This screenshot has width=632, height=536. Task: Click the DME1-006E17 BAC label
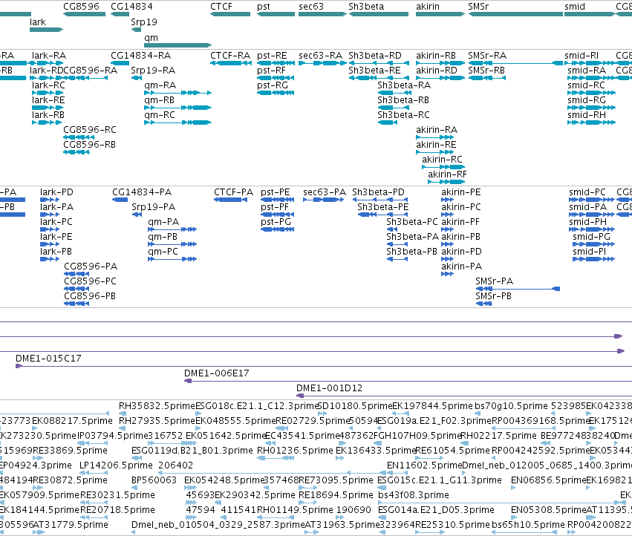click(x=216, y=373)
